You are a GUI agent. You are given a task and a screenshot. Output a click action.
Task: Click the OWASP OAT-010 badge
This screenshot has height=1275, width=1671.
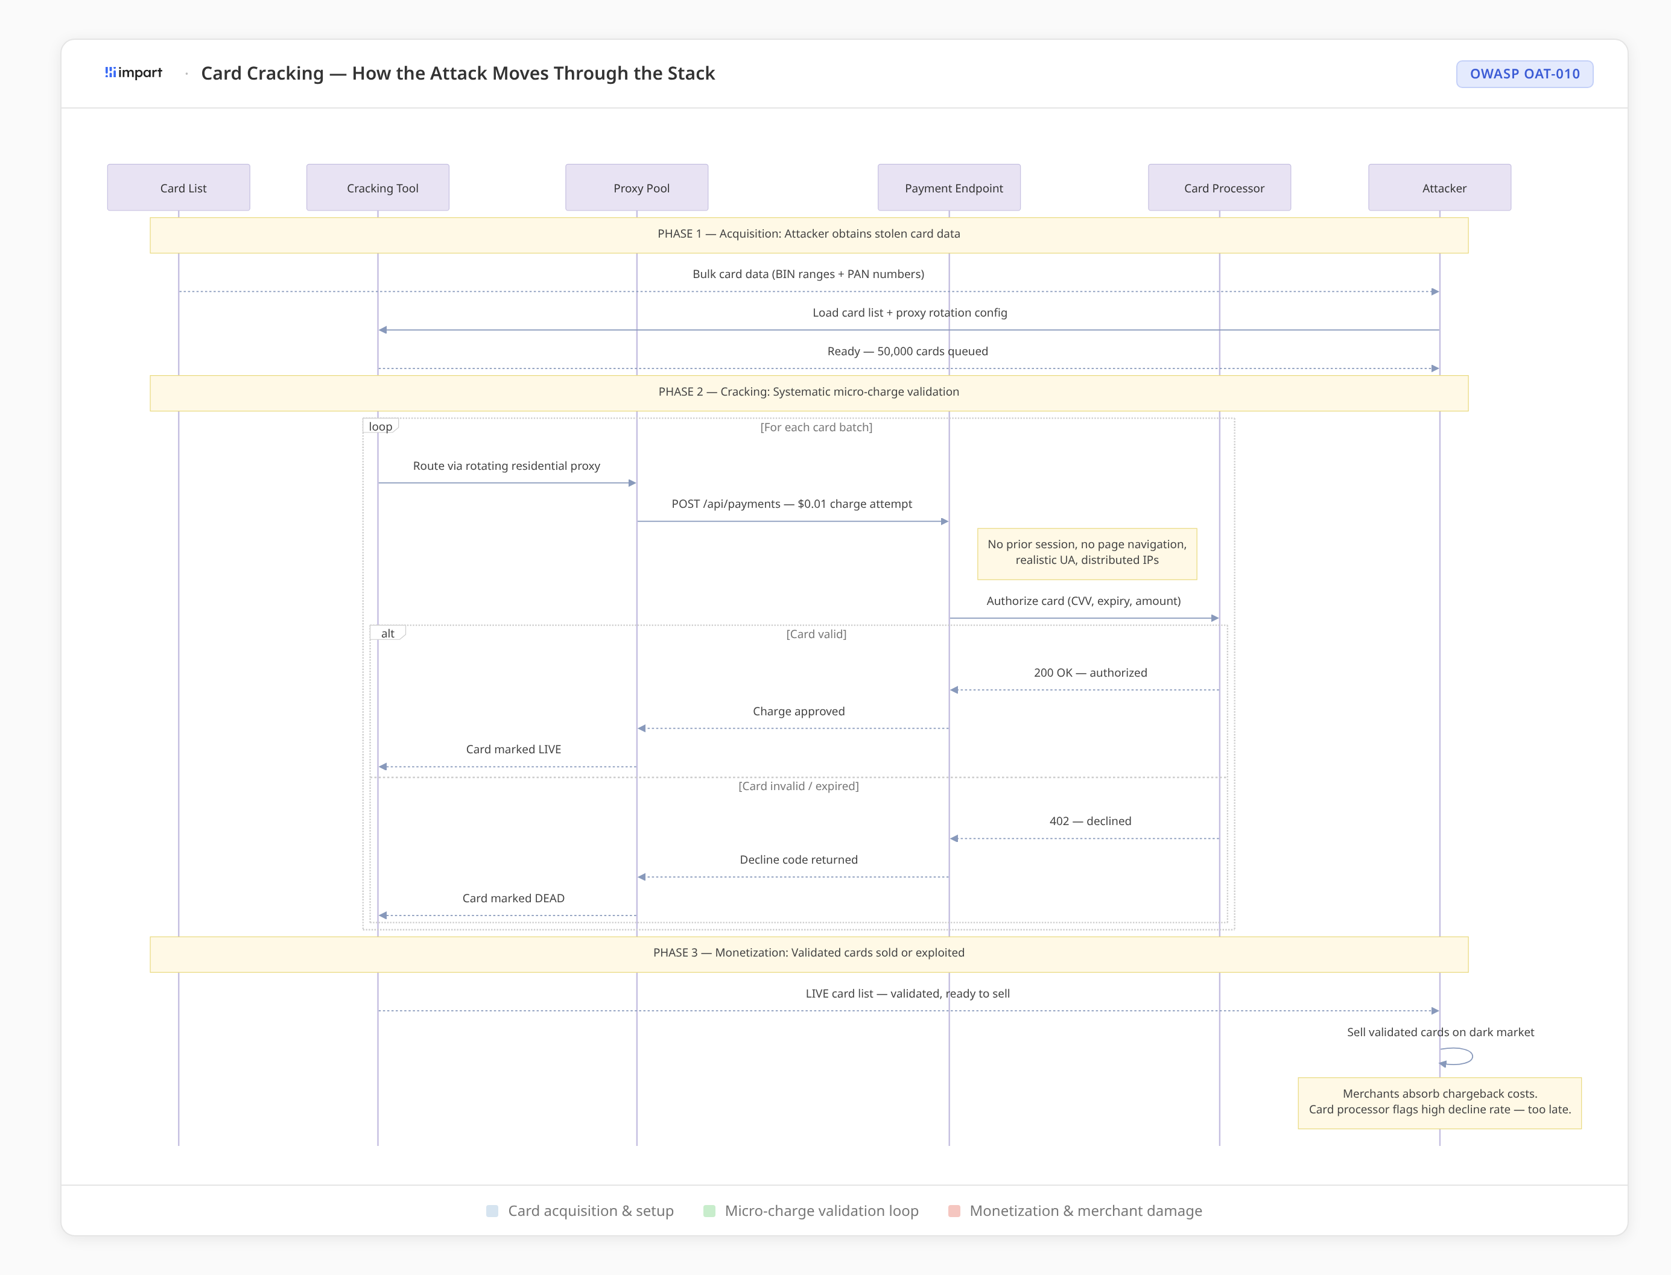click(x=1524, y=74)
